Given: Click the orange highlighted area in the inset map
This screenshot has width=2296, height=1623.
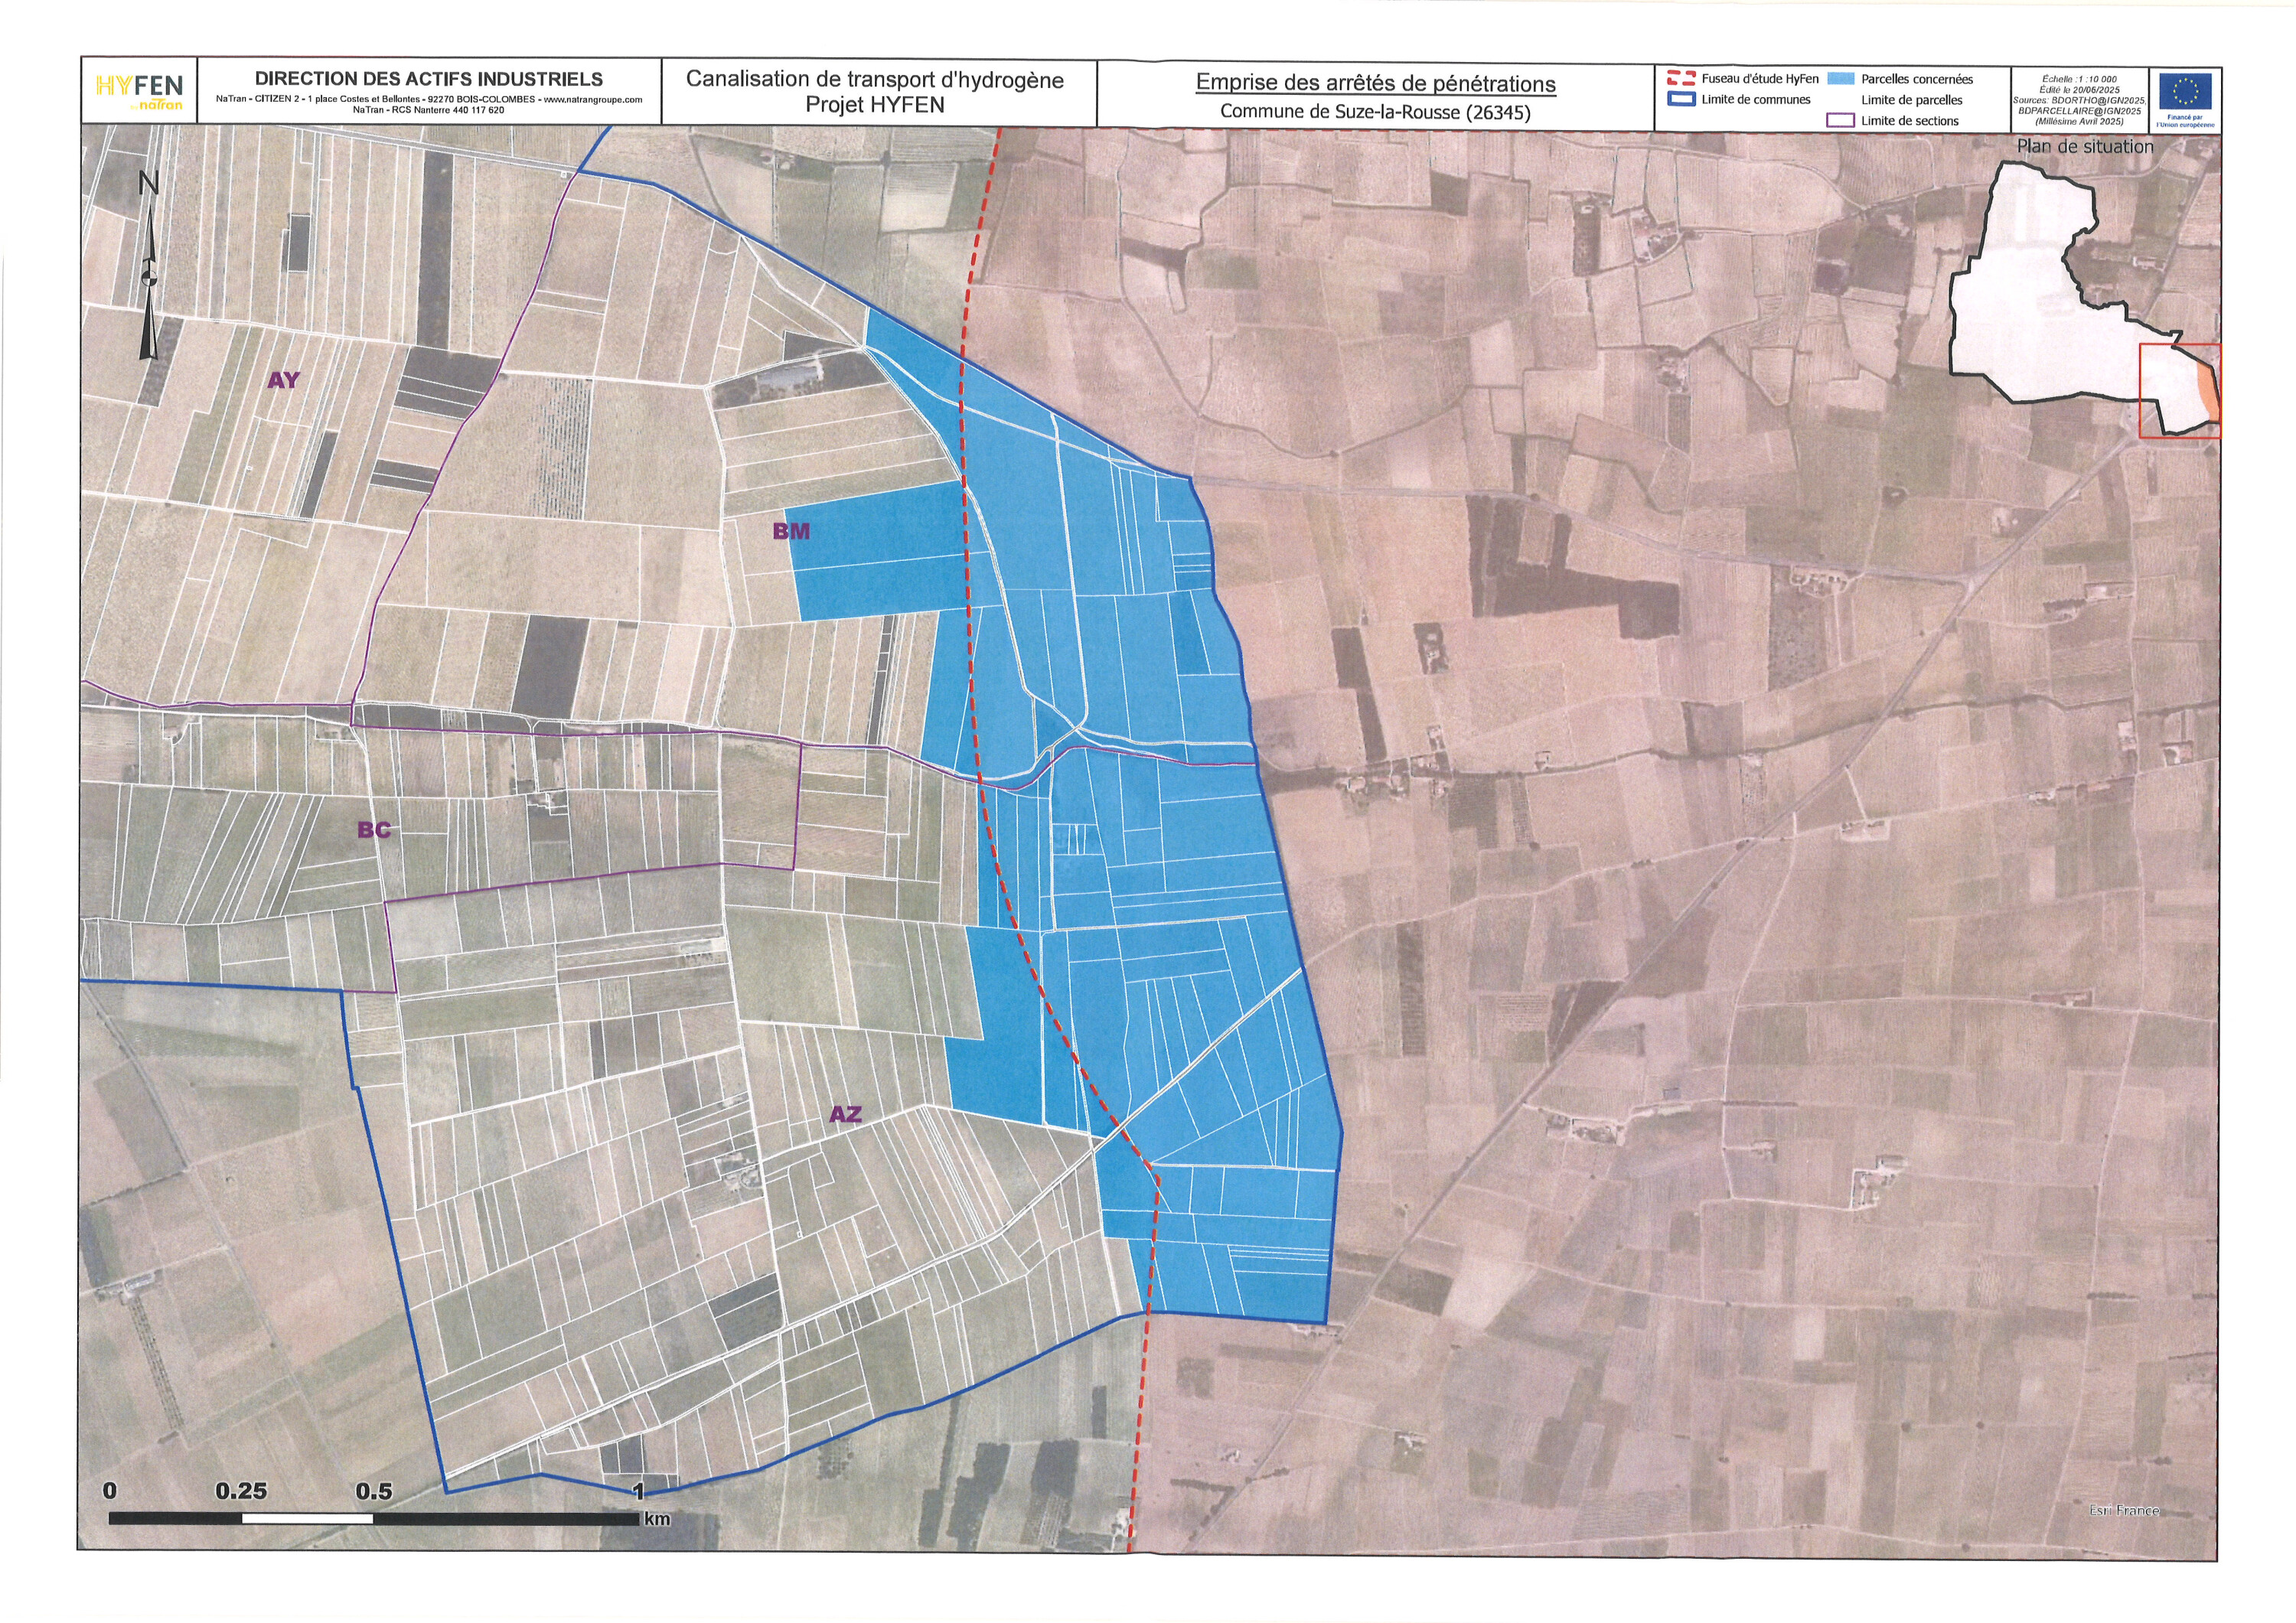Looking at the screenshot, I should 2209,392.
